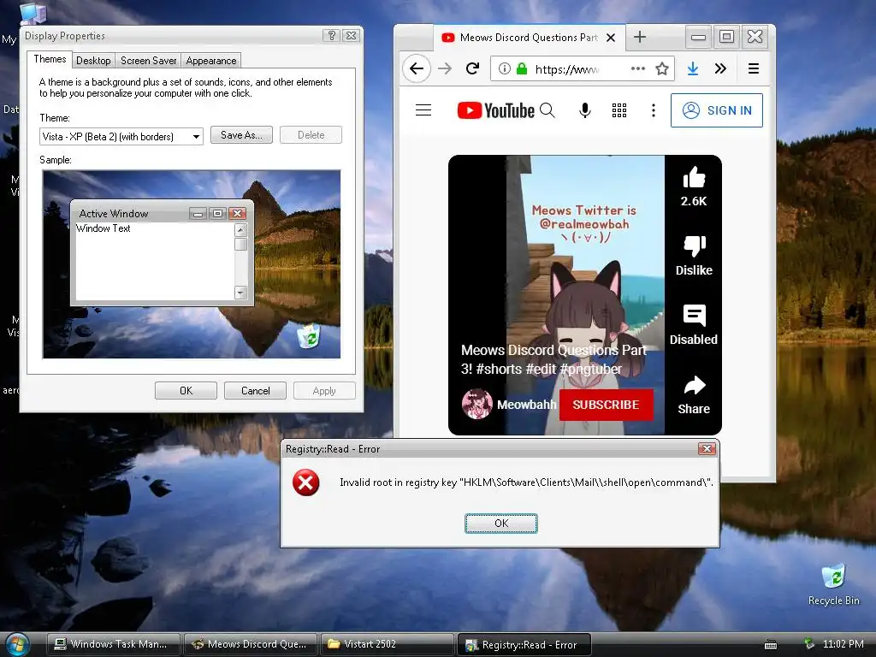Click the Meows Discord Questions Part 3 title
876x657 pixels.
(553, 359)
